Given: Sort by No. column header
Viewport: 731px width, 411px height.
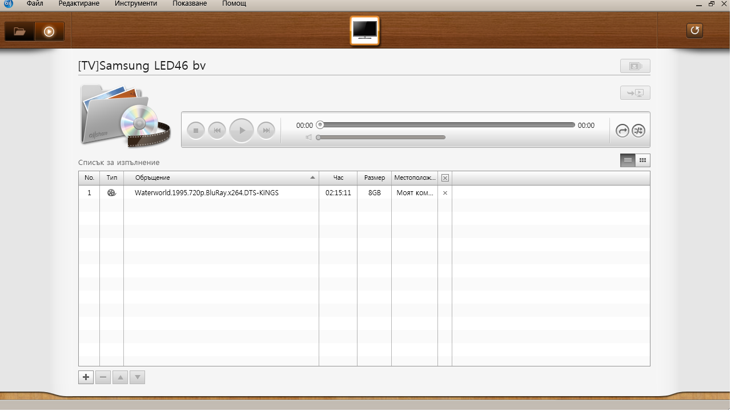Looking at the screenshot, I should [x=89, y=178].
